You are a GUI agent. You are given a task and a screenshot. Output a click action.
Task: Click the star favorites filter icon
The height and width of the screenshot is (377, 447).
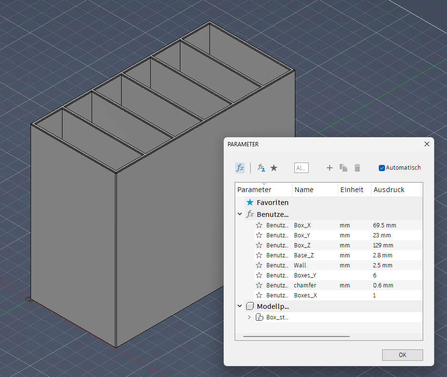273,168
